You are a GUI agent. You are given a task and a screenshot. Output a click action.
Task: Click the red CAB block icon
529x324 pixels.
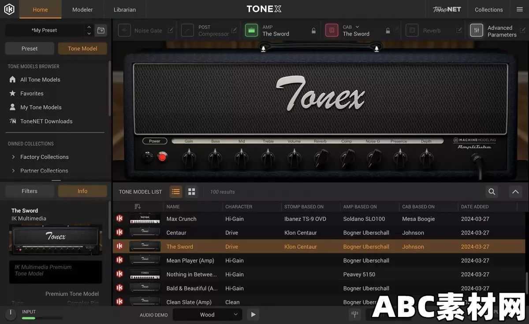tap(331, 29)
